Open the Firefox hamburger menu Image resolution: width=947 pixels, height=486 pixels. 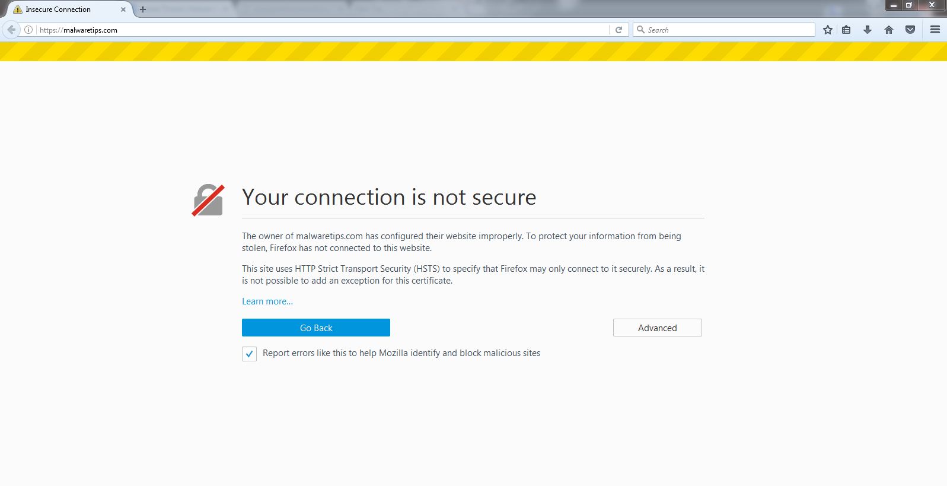pos(935,30)
